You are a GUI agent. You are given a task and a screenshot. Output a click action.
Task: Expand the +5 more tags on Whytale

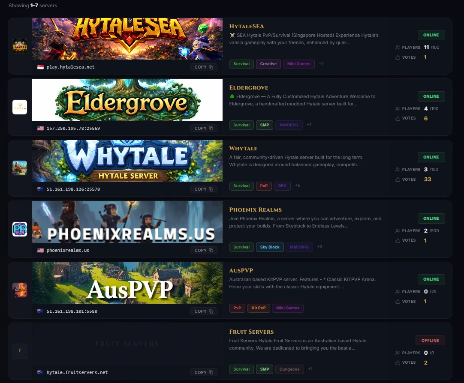pyautogui.click(x=298, y=186)
